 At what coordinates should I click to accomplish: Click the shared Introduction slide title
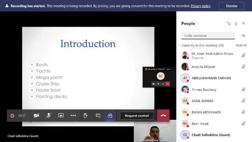point(88,43)
